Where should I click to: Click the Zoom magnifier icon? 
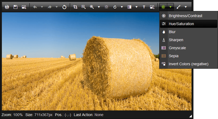click(x=92, y=7)
